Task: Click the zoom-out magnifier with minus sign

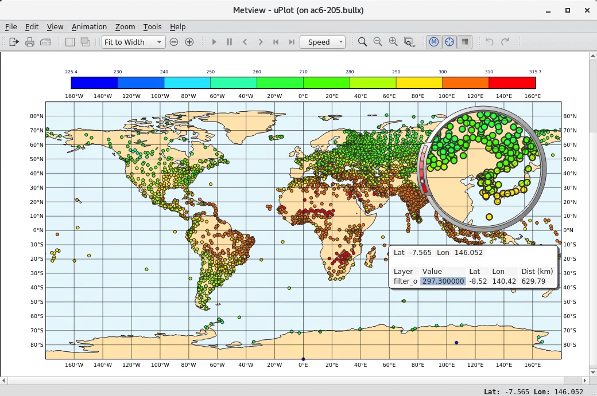Action: pyautogui.click(x=378, y=42)
